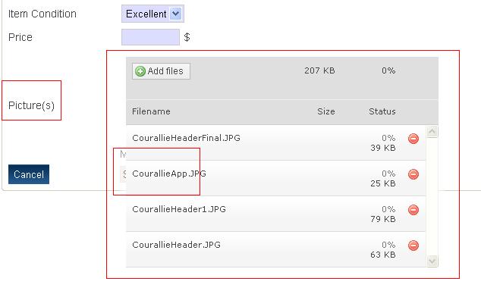Select the CourallieApp.JPG filename

tap(169, 174)
